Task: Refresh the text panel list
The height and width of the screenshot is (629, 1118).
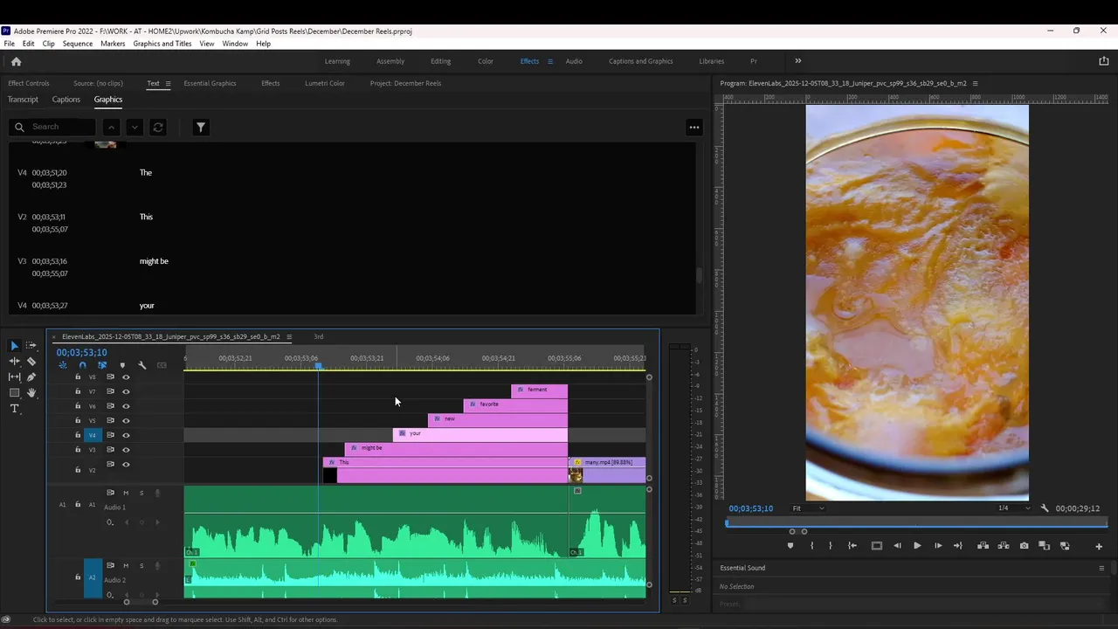Action: coord(158,127)
